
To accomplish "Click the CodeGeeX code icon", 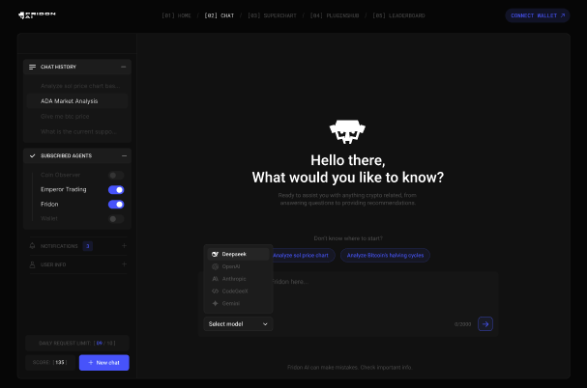I will click(x=216, y=291).
